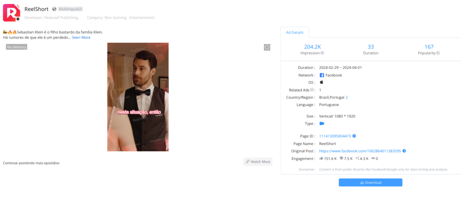Favorite the ad with the star icon
The width and height of the screenshot is (464, 199).
267,47
